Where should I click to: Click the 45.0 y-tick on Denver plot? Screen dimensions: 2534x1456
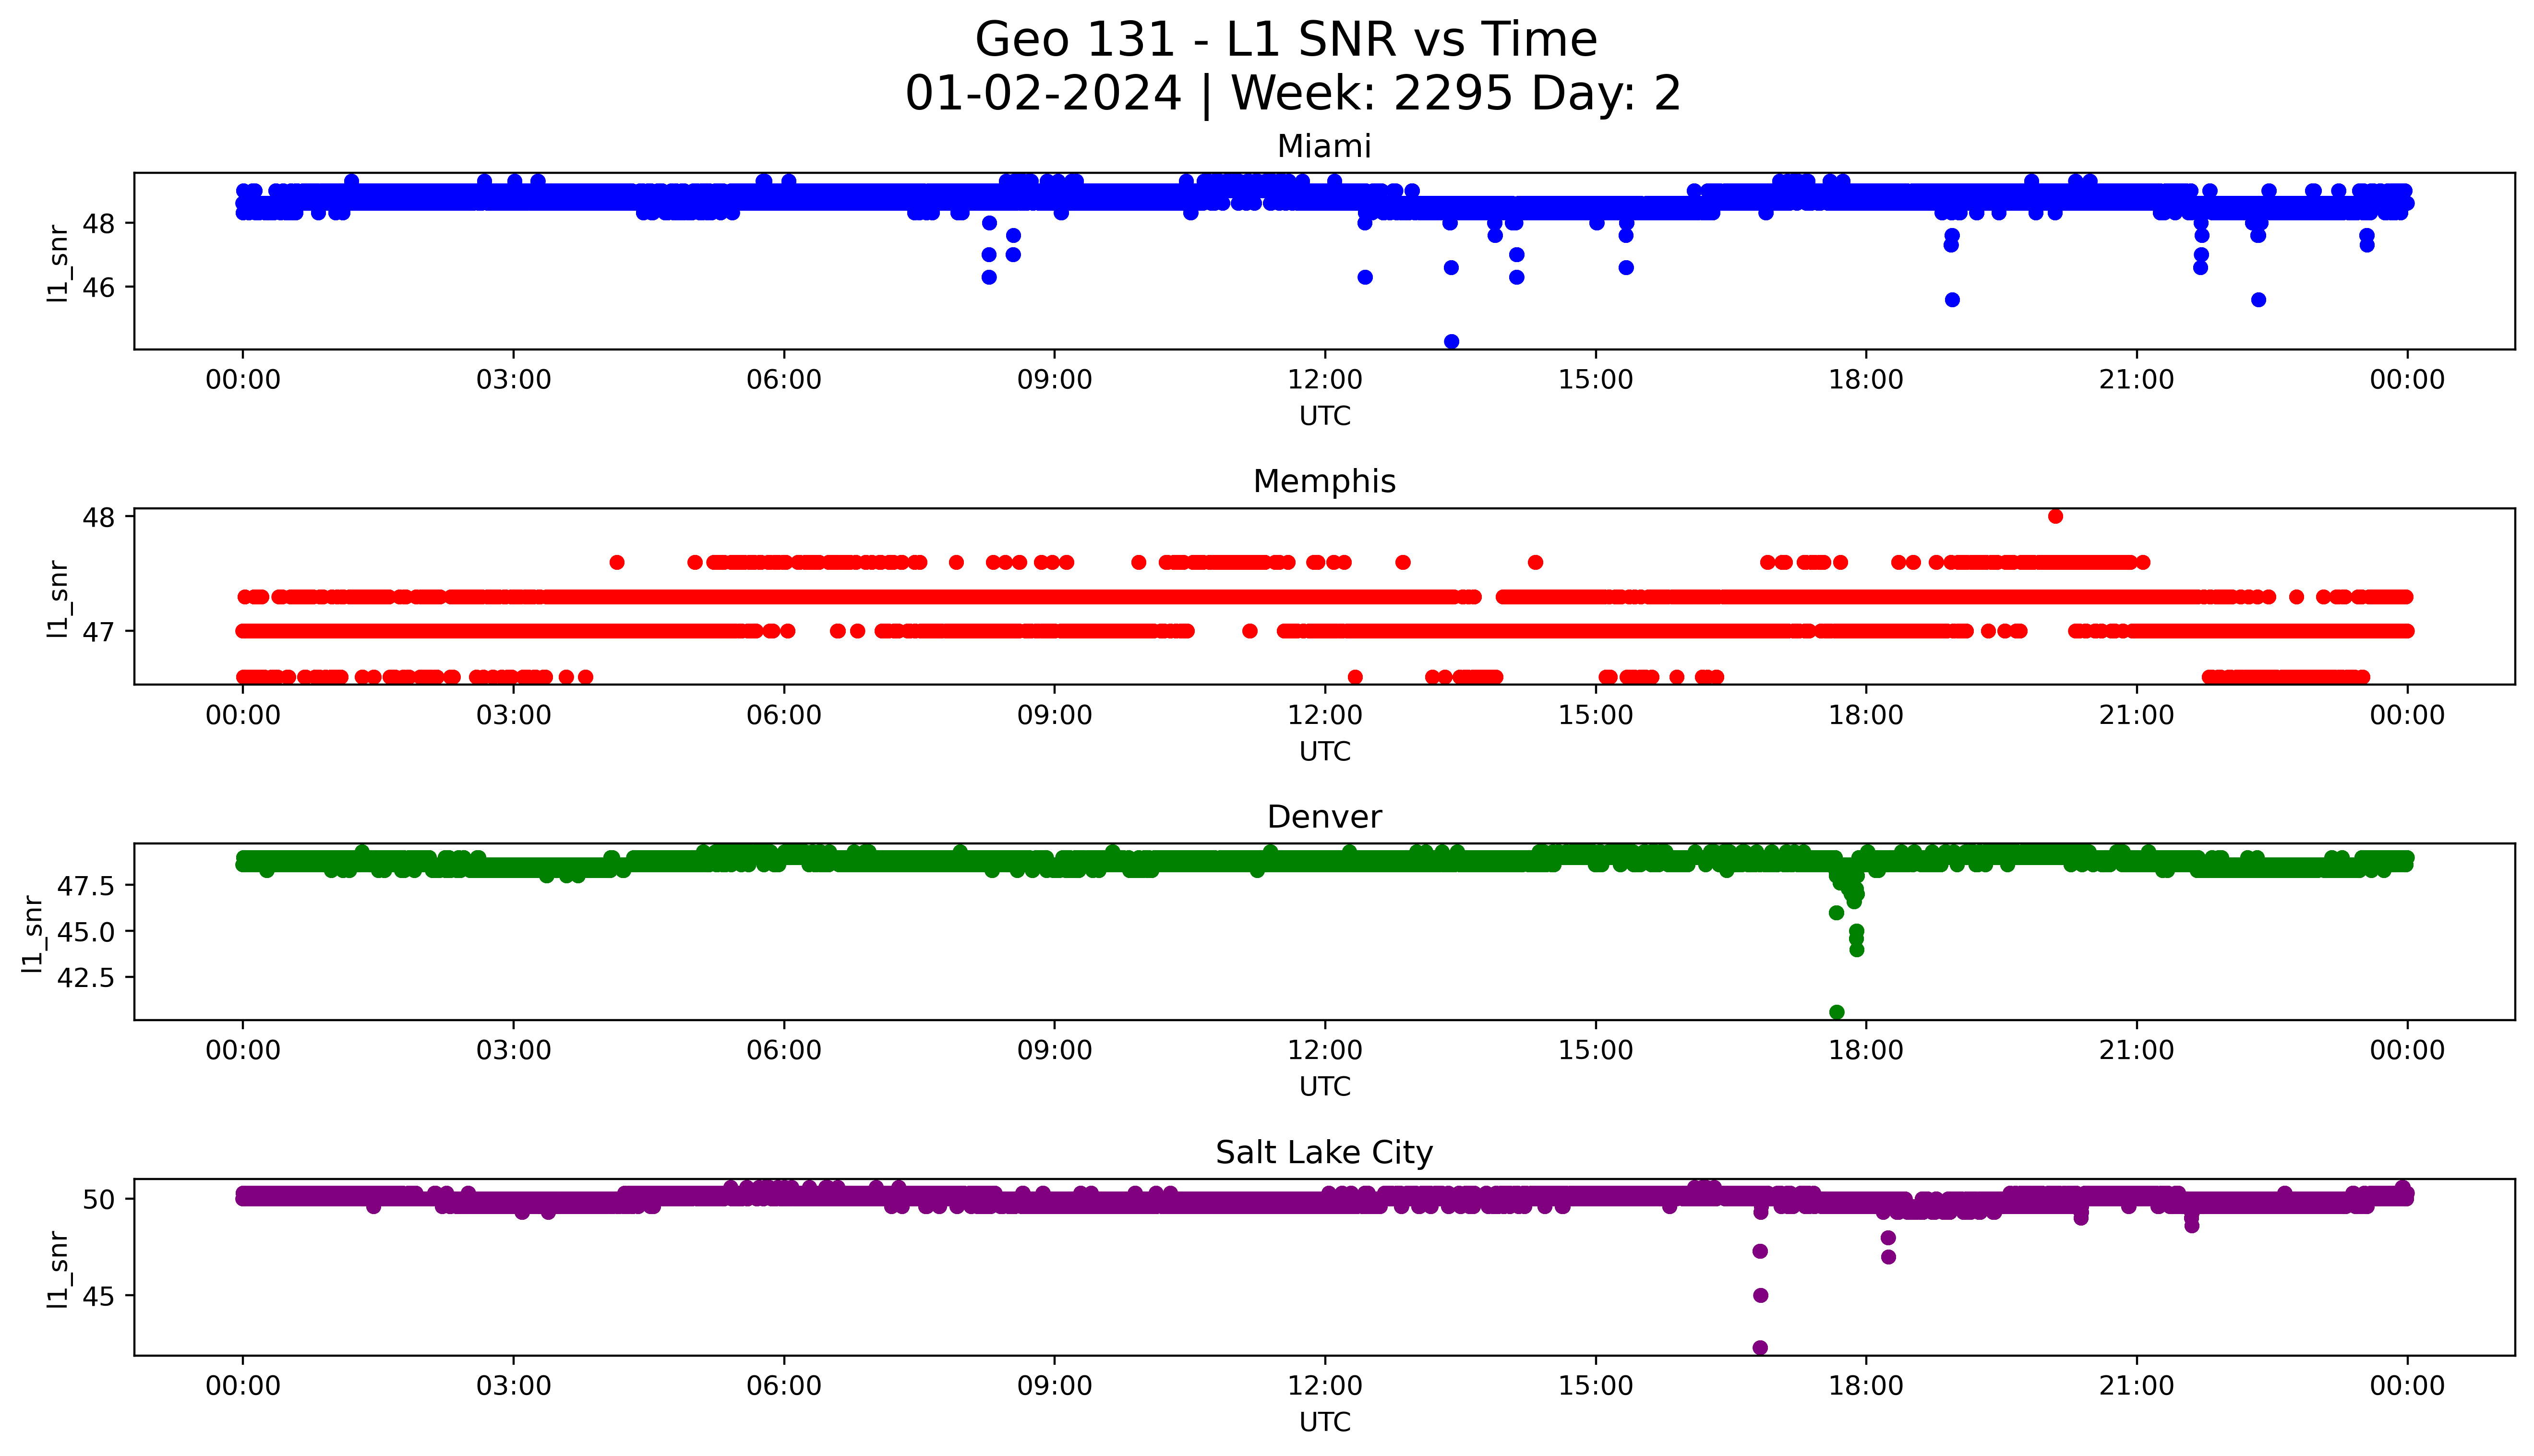point(87,932)
